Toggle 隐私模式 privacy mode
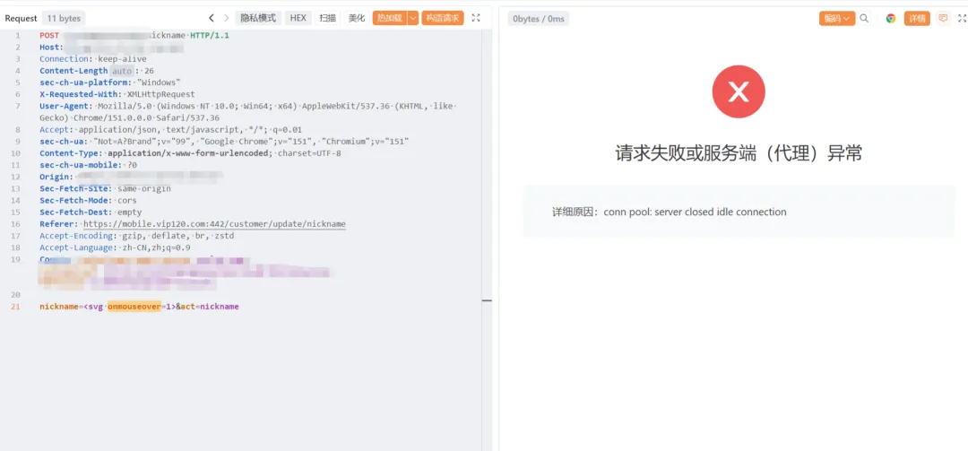This screenshot has width=968, height=451. pyautogui.click(x=258, y=18)
